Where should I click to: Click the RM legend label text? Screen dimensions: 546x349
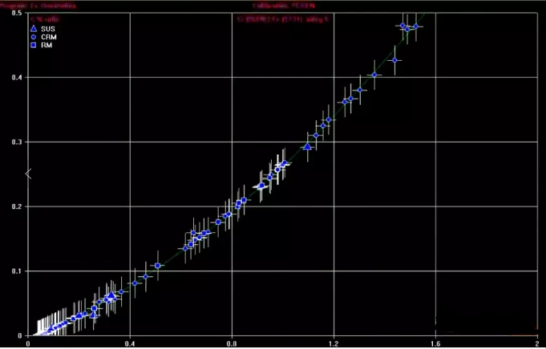click(47, 46)
